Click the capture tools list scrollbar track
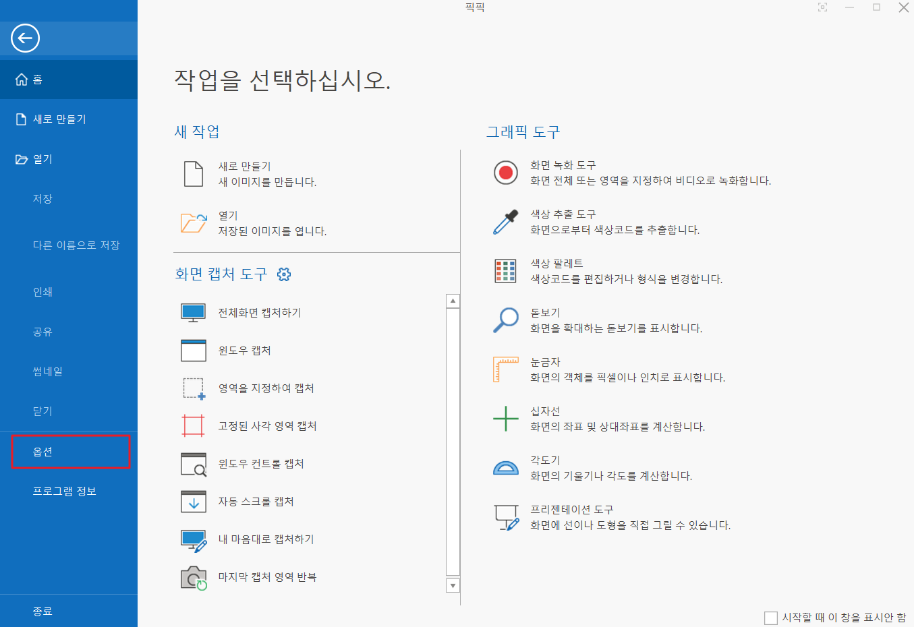914x627 pixels. tap(453, 443)
